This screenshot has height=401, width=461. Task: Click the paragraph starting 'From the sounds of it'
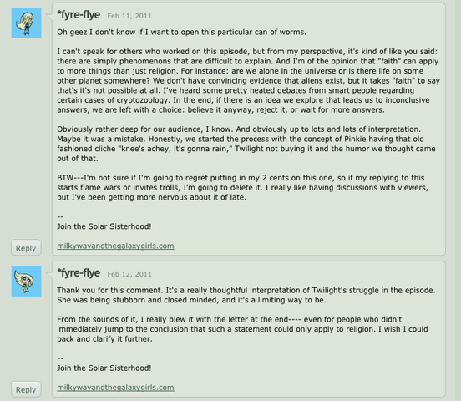(x=242, y=329)
